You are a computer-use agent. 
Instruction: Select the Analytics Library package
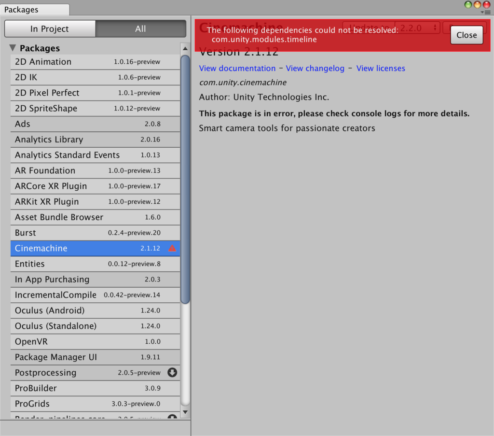point(95,140)
